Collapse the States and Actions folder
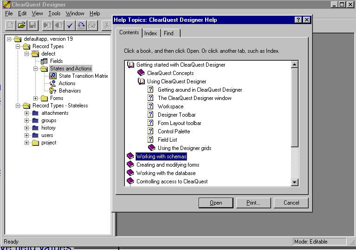This screenshot has width=356, height=250. (x=36, y=69)
